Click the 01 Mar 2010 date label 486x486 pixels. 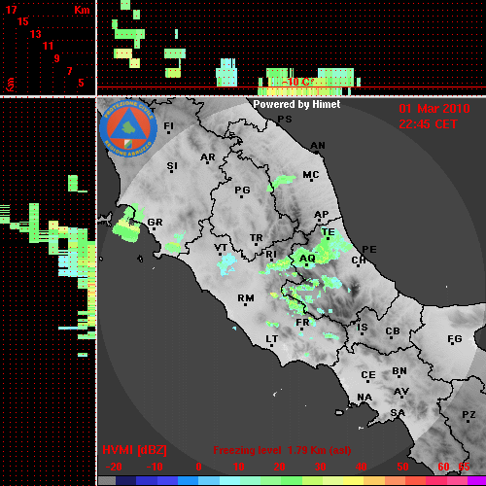[434, 109]
